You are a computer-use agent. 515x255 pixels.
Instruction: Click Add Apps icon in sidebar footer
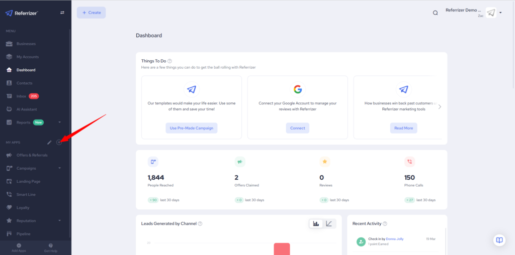[x=19, y=245]
